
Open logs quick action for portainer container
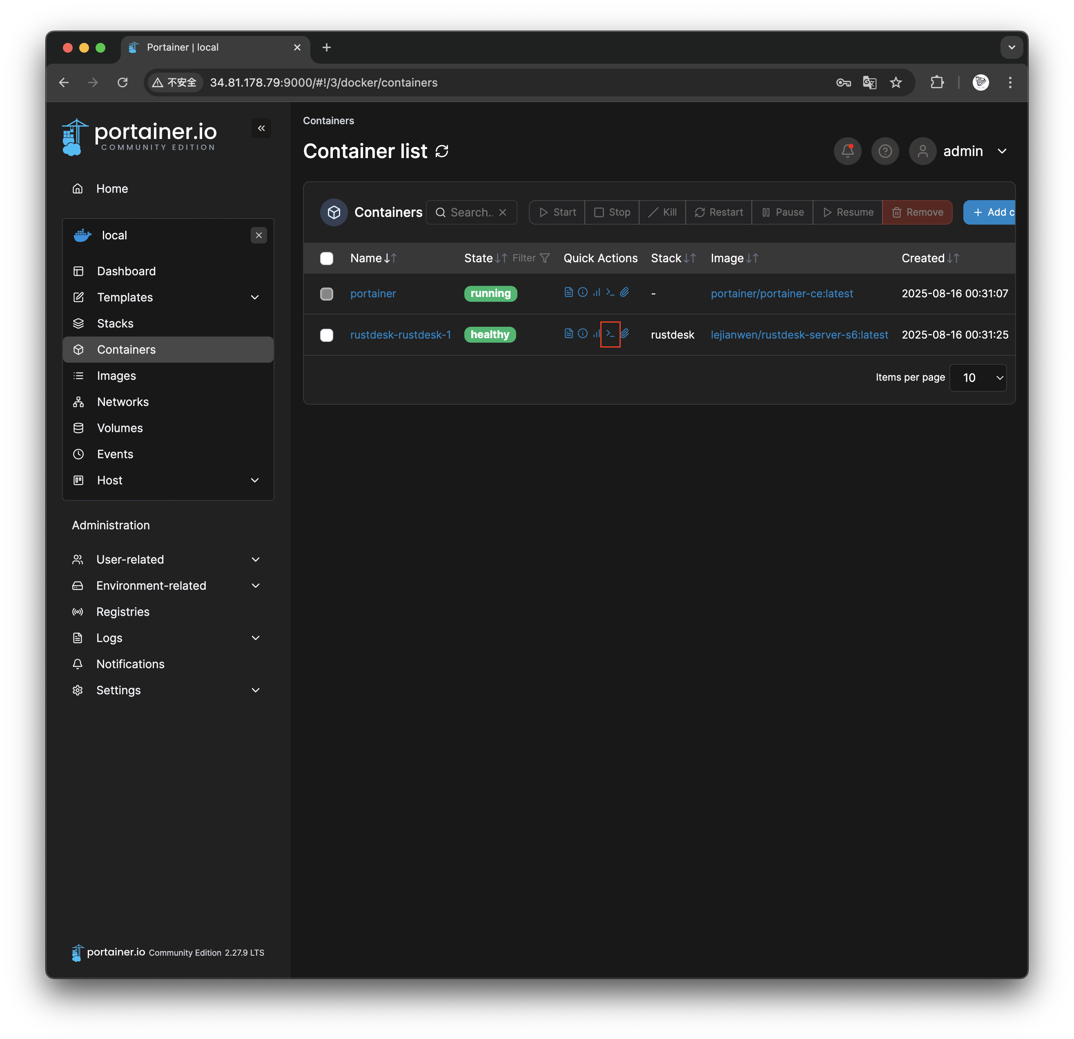point(568,292)
